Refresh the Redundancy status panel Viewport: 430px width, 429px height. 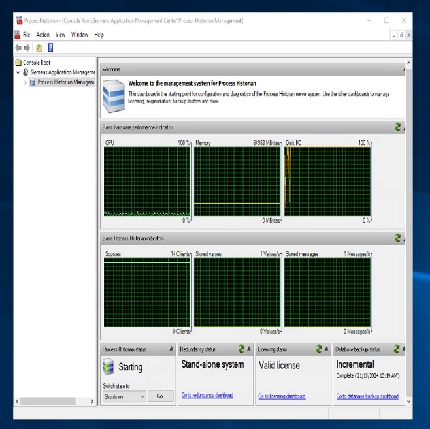[x=241, y=349]
